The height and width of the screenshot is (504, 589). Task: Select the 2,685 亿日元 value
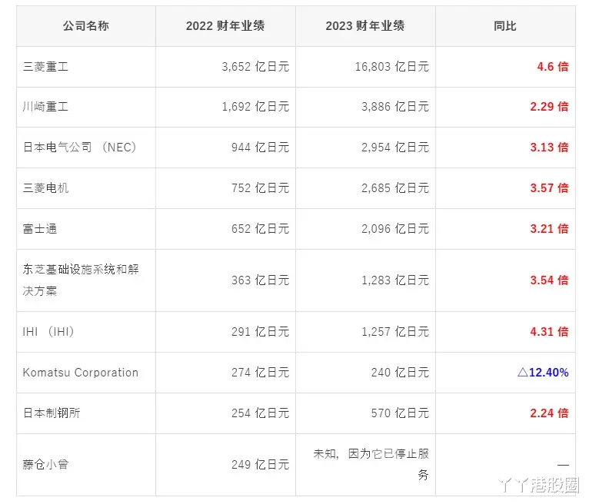[395, 188]
